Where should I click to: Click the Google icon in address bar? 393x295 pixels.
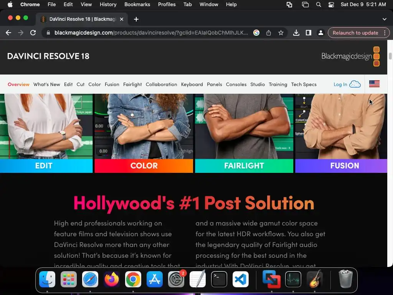pyautogui.click(x=256, y=33)
